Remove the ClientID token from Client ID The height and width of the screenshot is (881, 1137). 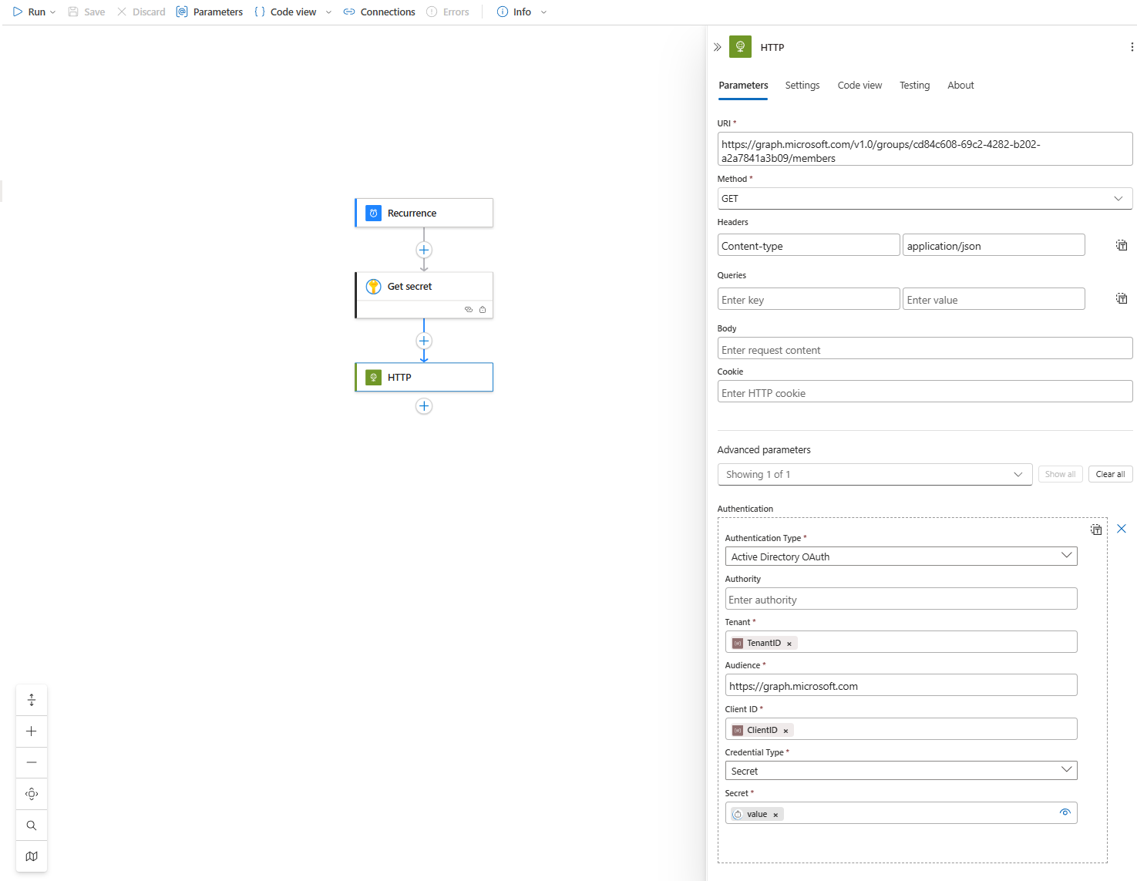click(785, 731)
